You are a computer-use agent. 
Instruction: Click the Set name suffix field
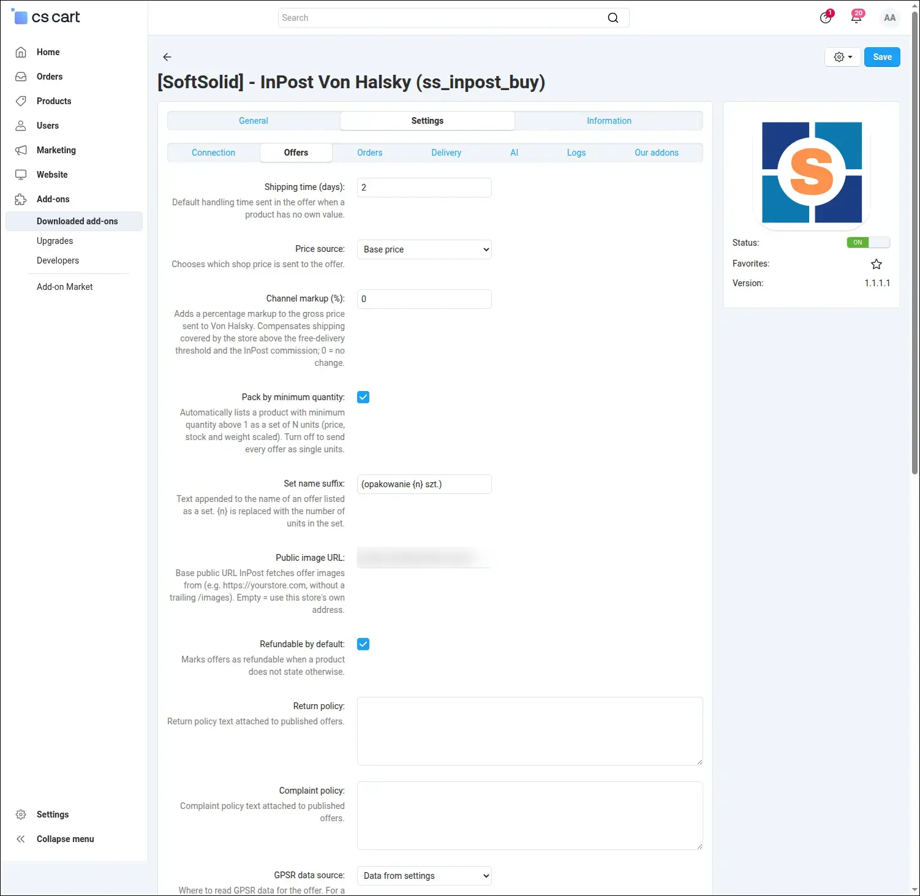424,484
